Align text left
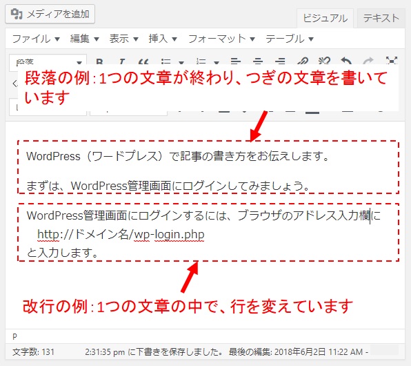 pyautogui.click(x=236, y=61)
